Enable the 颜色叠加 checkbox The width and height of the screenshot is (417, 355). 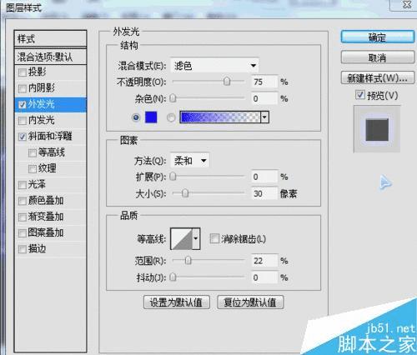(x=23, y=201)
